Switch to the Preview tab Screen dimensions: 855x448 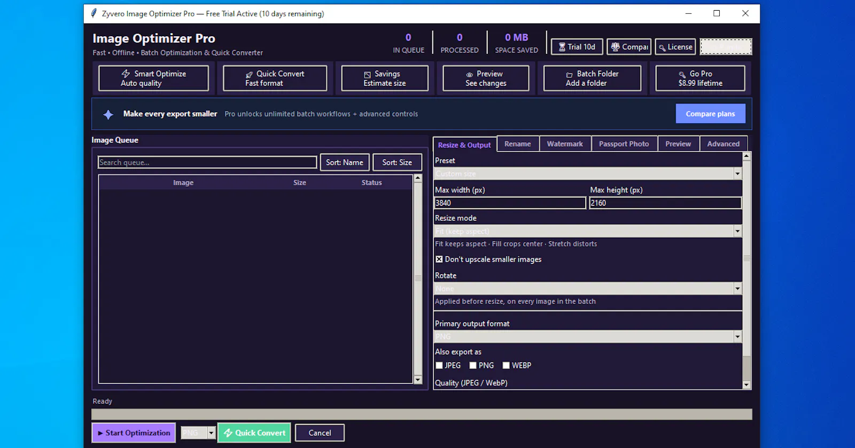point(678,144)
